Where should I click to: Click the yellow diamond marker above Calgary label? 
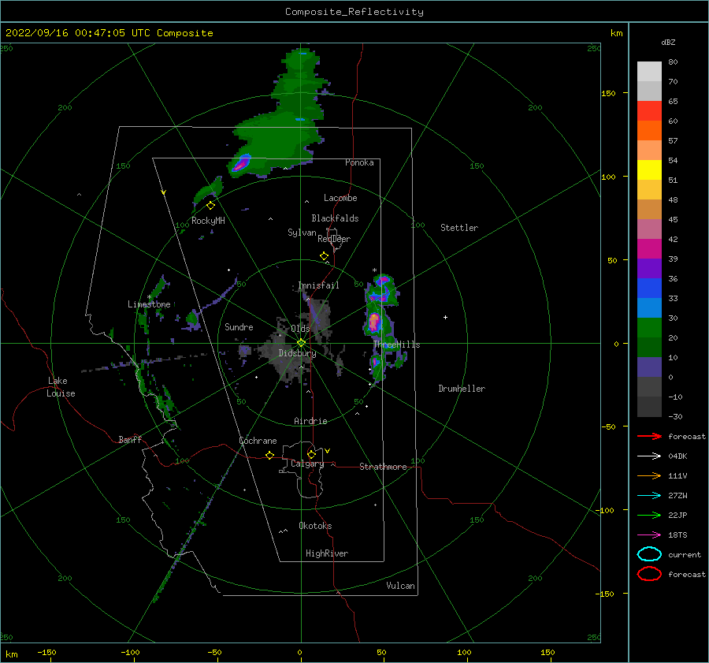[x=311, y=454]
